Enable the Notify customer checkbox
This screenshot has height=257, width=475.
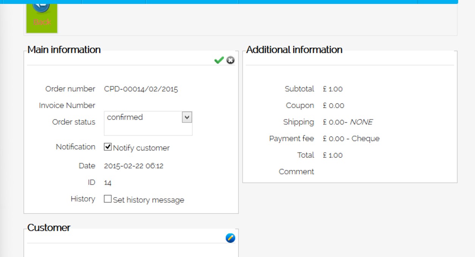point(108,147)
